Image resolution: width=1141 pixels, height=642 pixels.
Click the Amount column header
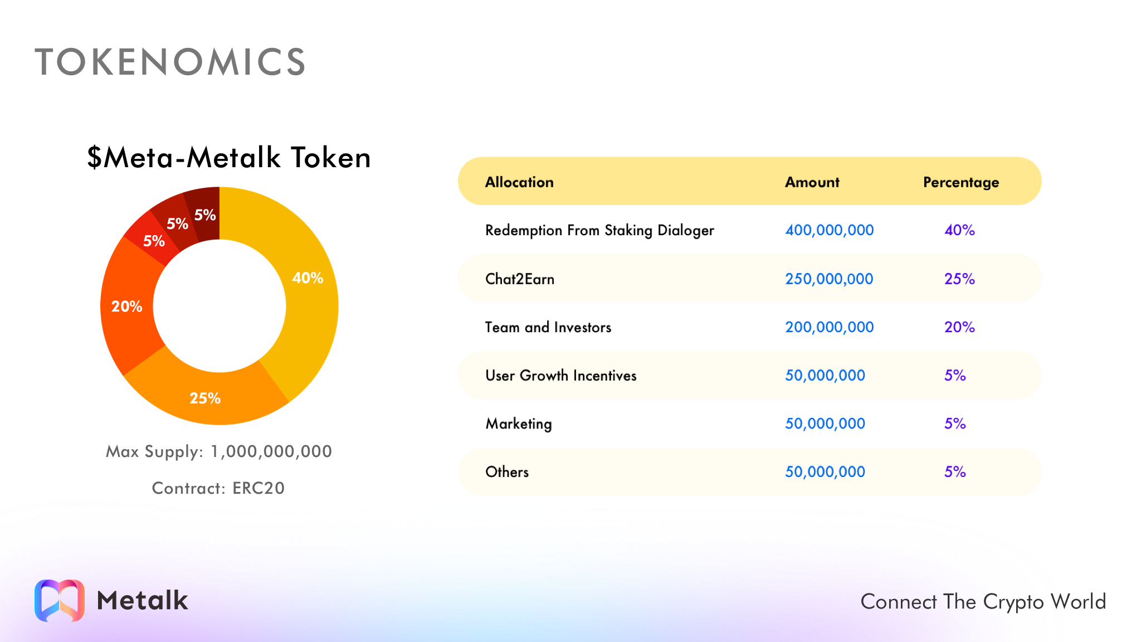point(812,182)
